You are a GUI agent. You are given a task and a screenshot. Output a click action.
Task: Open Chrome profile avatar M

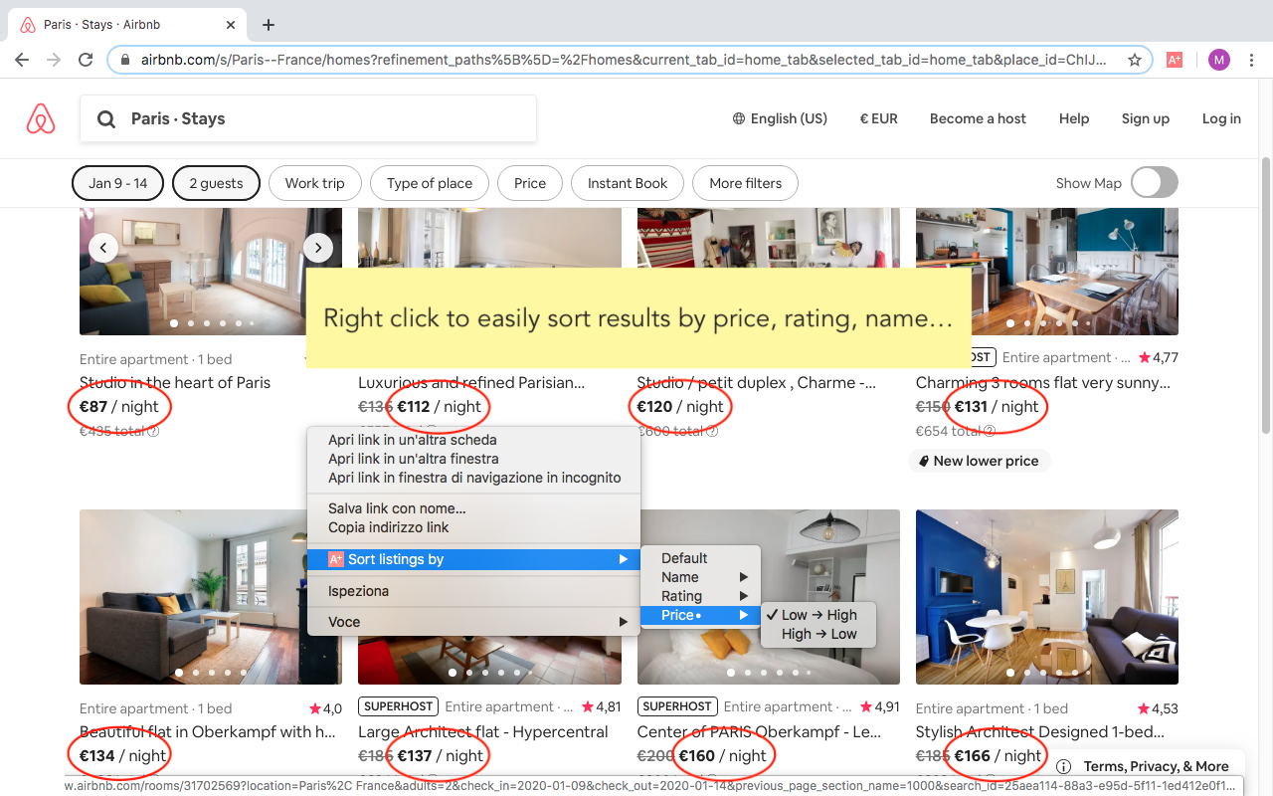pyautogui.click(x=1219, y=60)
